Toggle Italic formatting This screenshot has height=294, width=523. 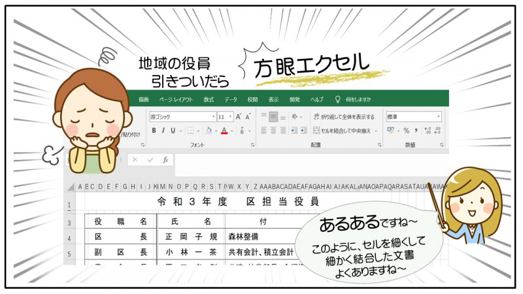coord(163,131)
